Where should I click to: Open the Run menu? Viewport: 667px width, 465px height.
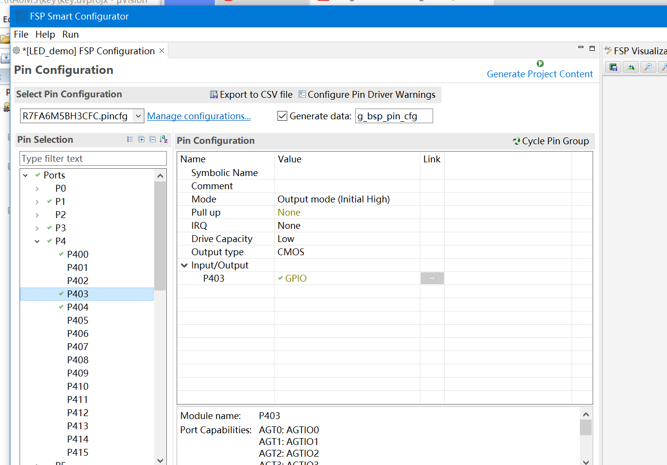[x=70, y=34]
